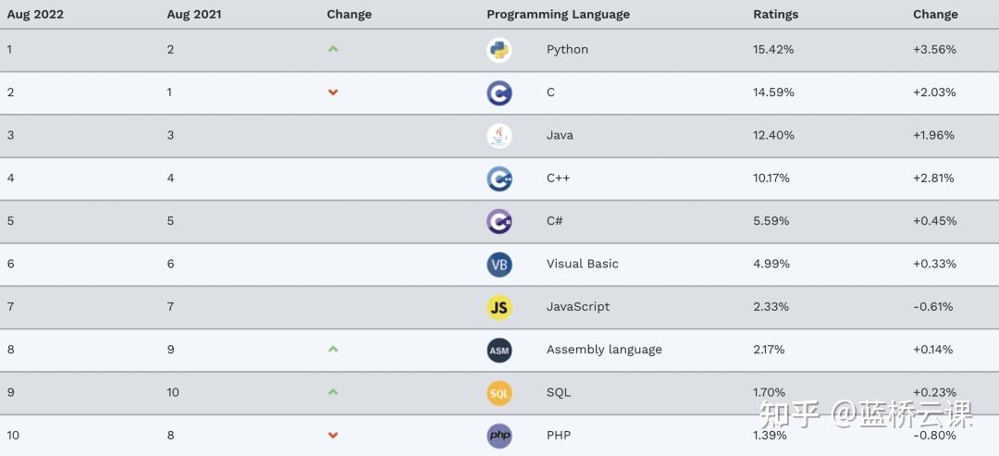Click Python's 15.42% rating cell
The height and width of the screenshot is (456, 999).
[x=773, y=49]
